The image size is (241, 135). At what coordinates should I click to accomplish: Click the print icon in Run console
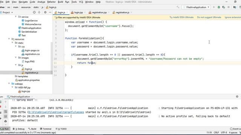click(x=6, y=121)
